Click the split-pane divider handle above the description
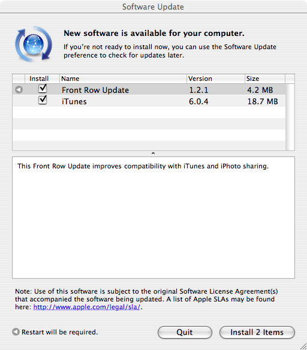The image size is (307, 350). click(153, 153)
